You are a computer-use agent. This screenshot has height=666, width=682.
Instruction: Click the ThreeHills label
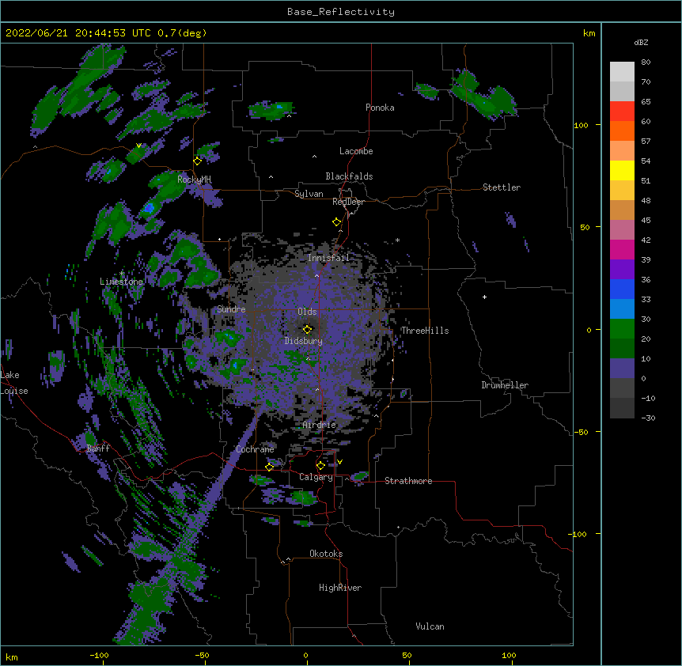pos(425,331)
